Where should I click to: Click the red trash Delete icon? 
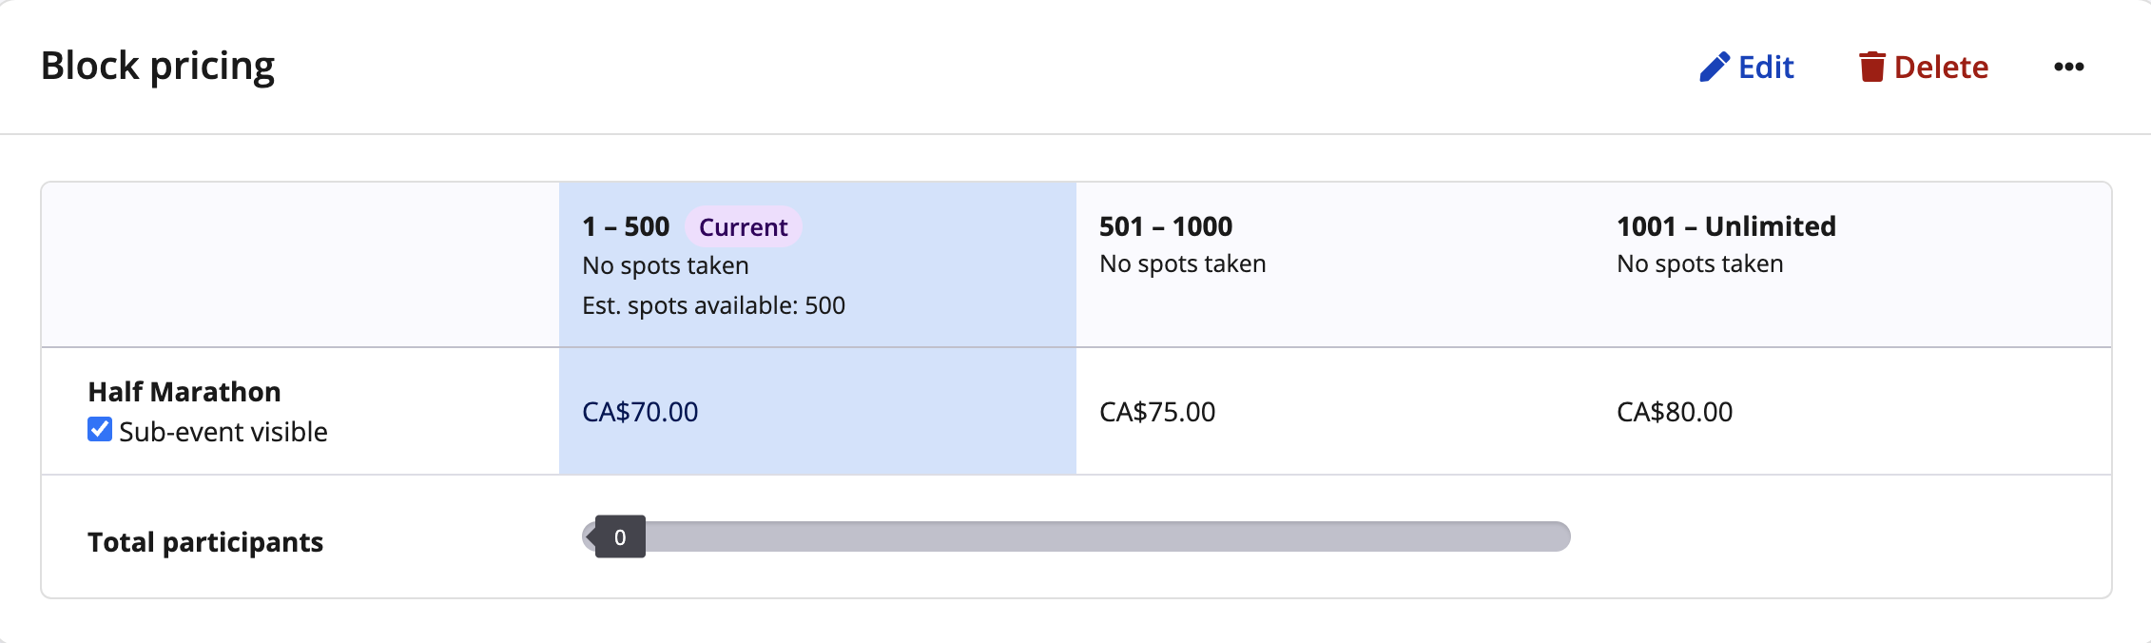(x=1871, y=68)
